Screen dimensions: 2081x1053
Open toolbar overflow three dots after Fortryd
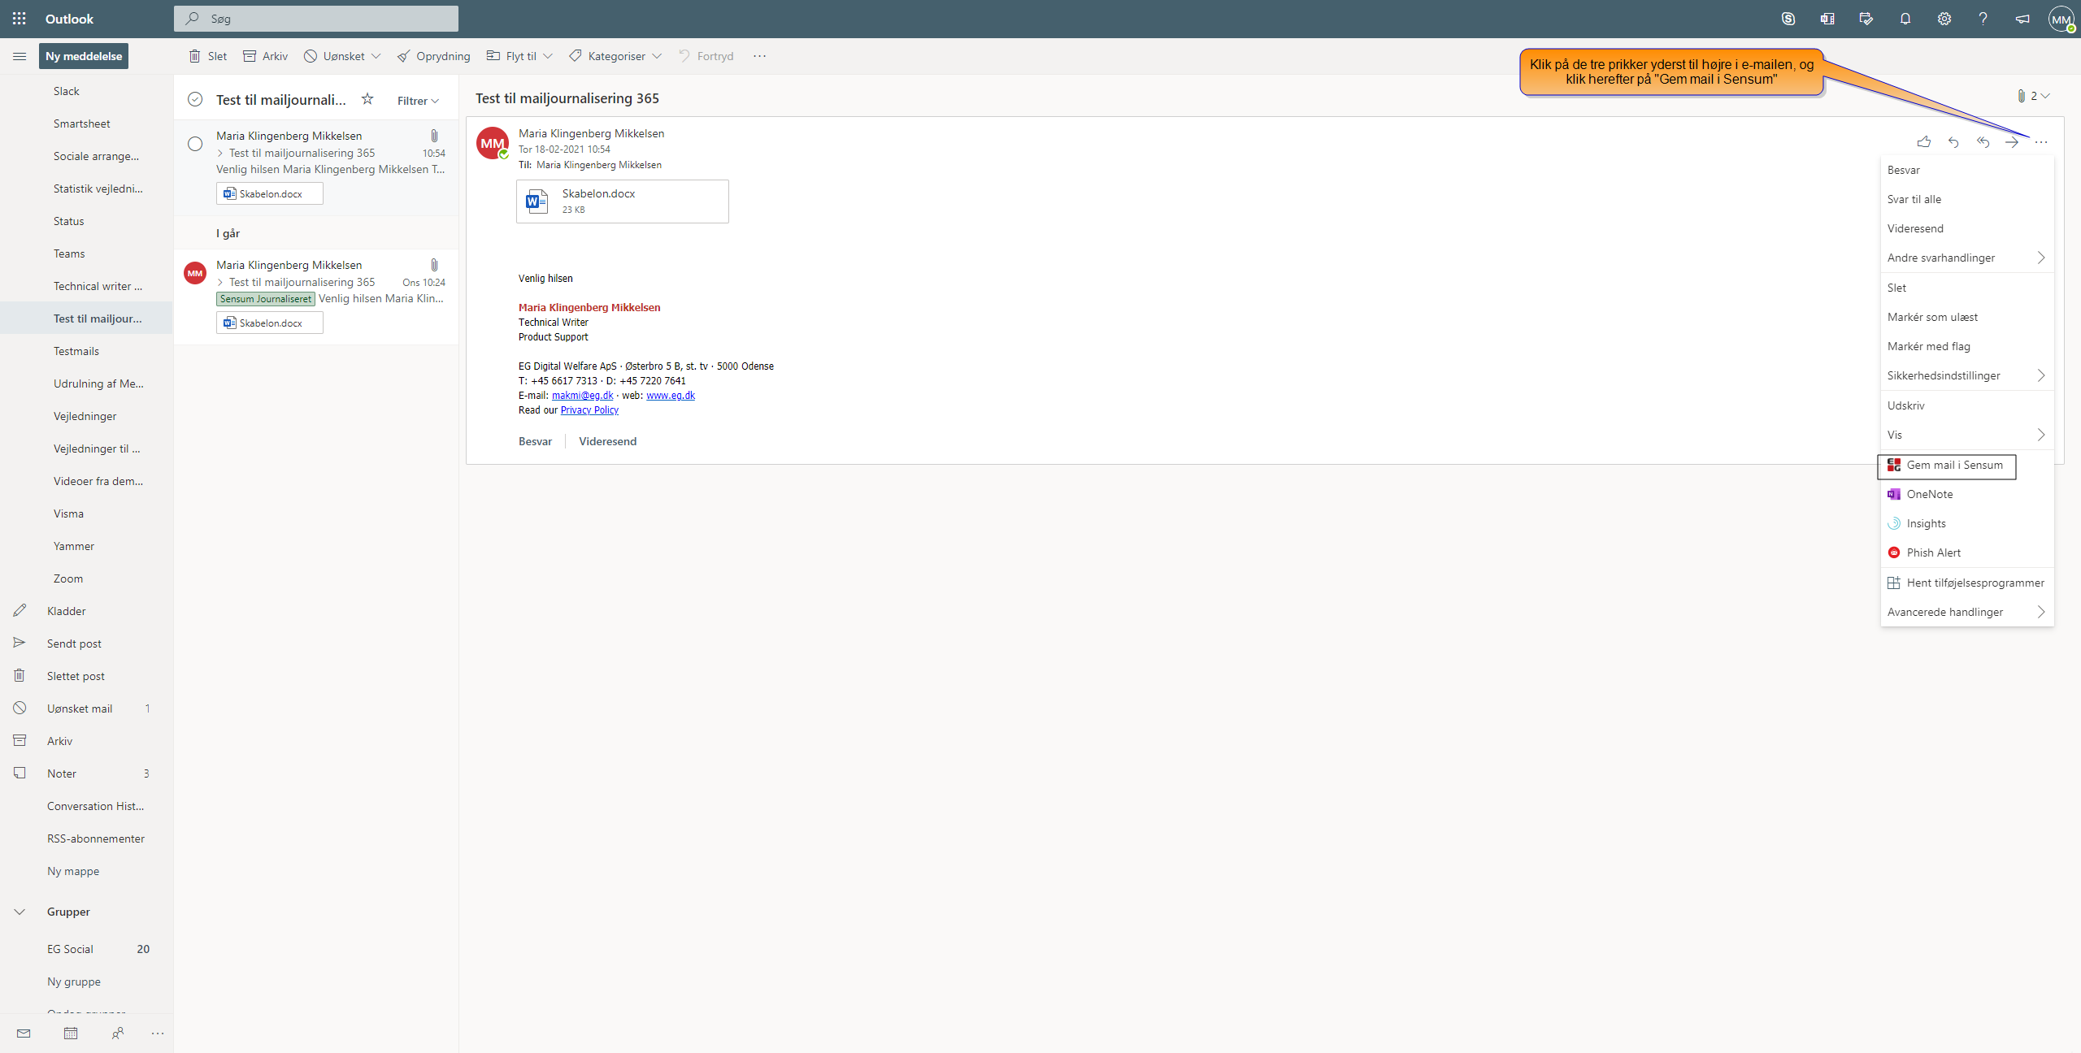coord(759,56)
